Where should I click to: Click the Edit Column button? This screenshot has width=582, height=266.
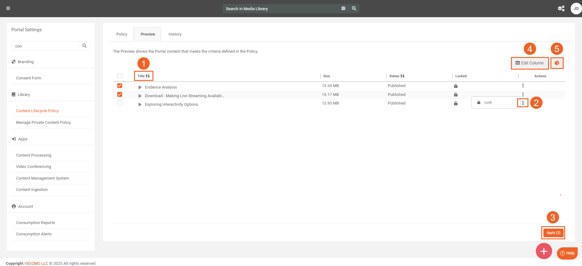[x=530, y=63]
